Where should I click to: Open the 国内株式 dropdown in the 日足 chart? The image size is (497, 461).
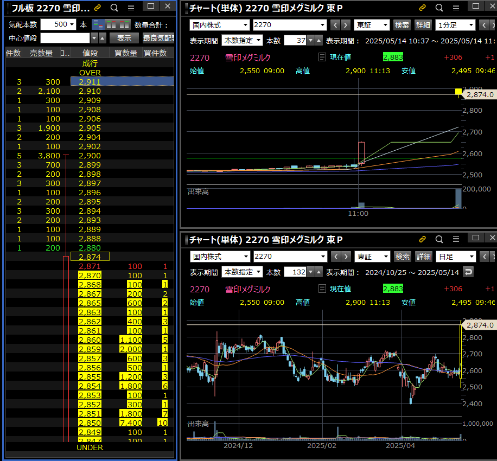[220, 257]
